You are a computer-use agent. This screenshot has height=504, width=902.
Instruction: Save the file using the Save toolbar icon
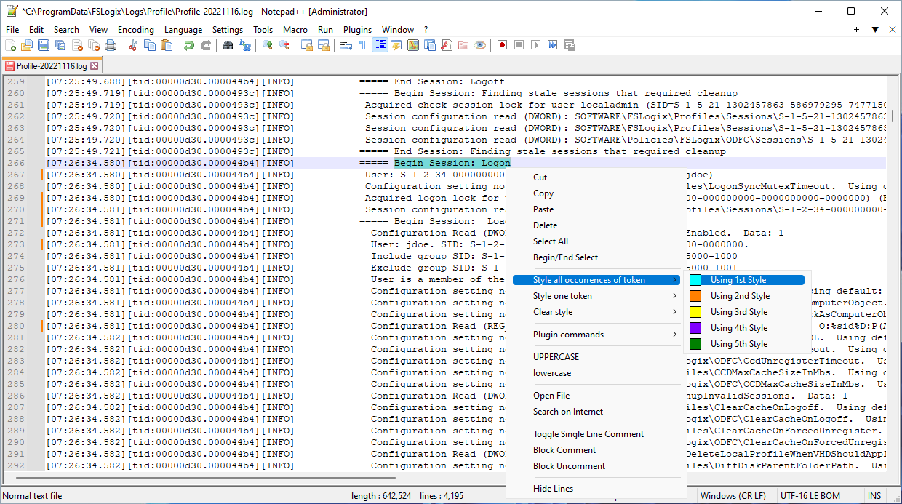click(x=44, y=45)
